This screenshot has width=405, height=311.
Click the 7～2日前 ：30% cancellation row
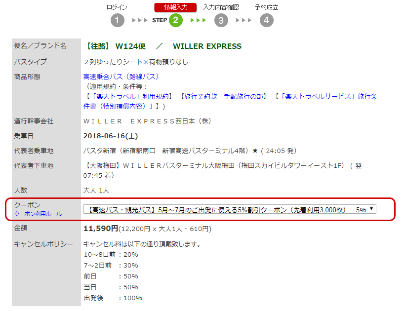pyautogui.click(x=111, y=266)
